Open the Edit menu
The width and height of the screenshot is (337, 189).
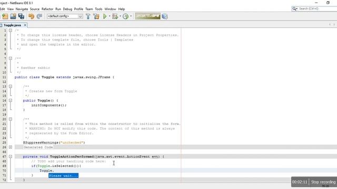[x=2, y=9]
